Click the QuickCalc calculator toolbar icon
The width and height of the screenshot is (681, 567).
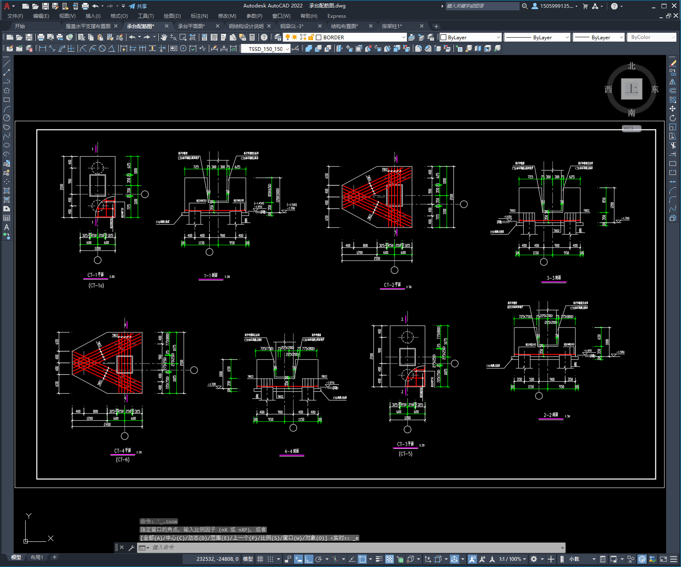252,37
